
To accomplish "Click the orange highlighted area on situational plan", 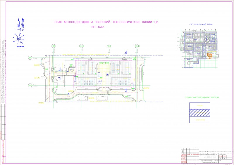I will 209,56.
